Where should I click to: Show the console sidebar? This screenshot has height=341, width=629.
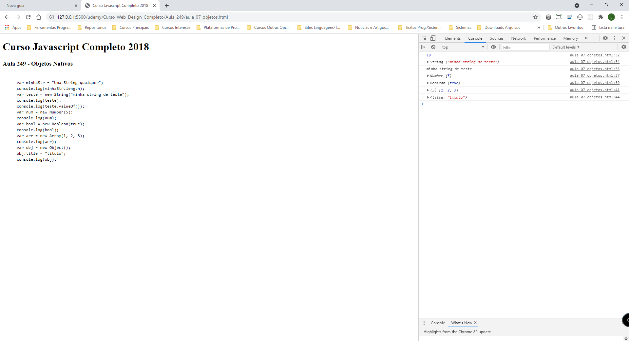[424, 47]
